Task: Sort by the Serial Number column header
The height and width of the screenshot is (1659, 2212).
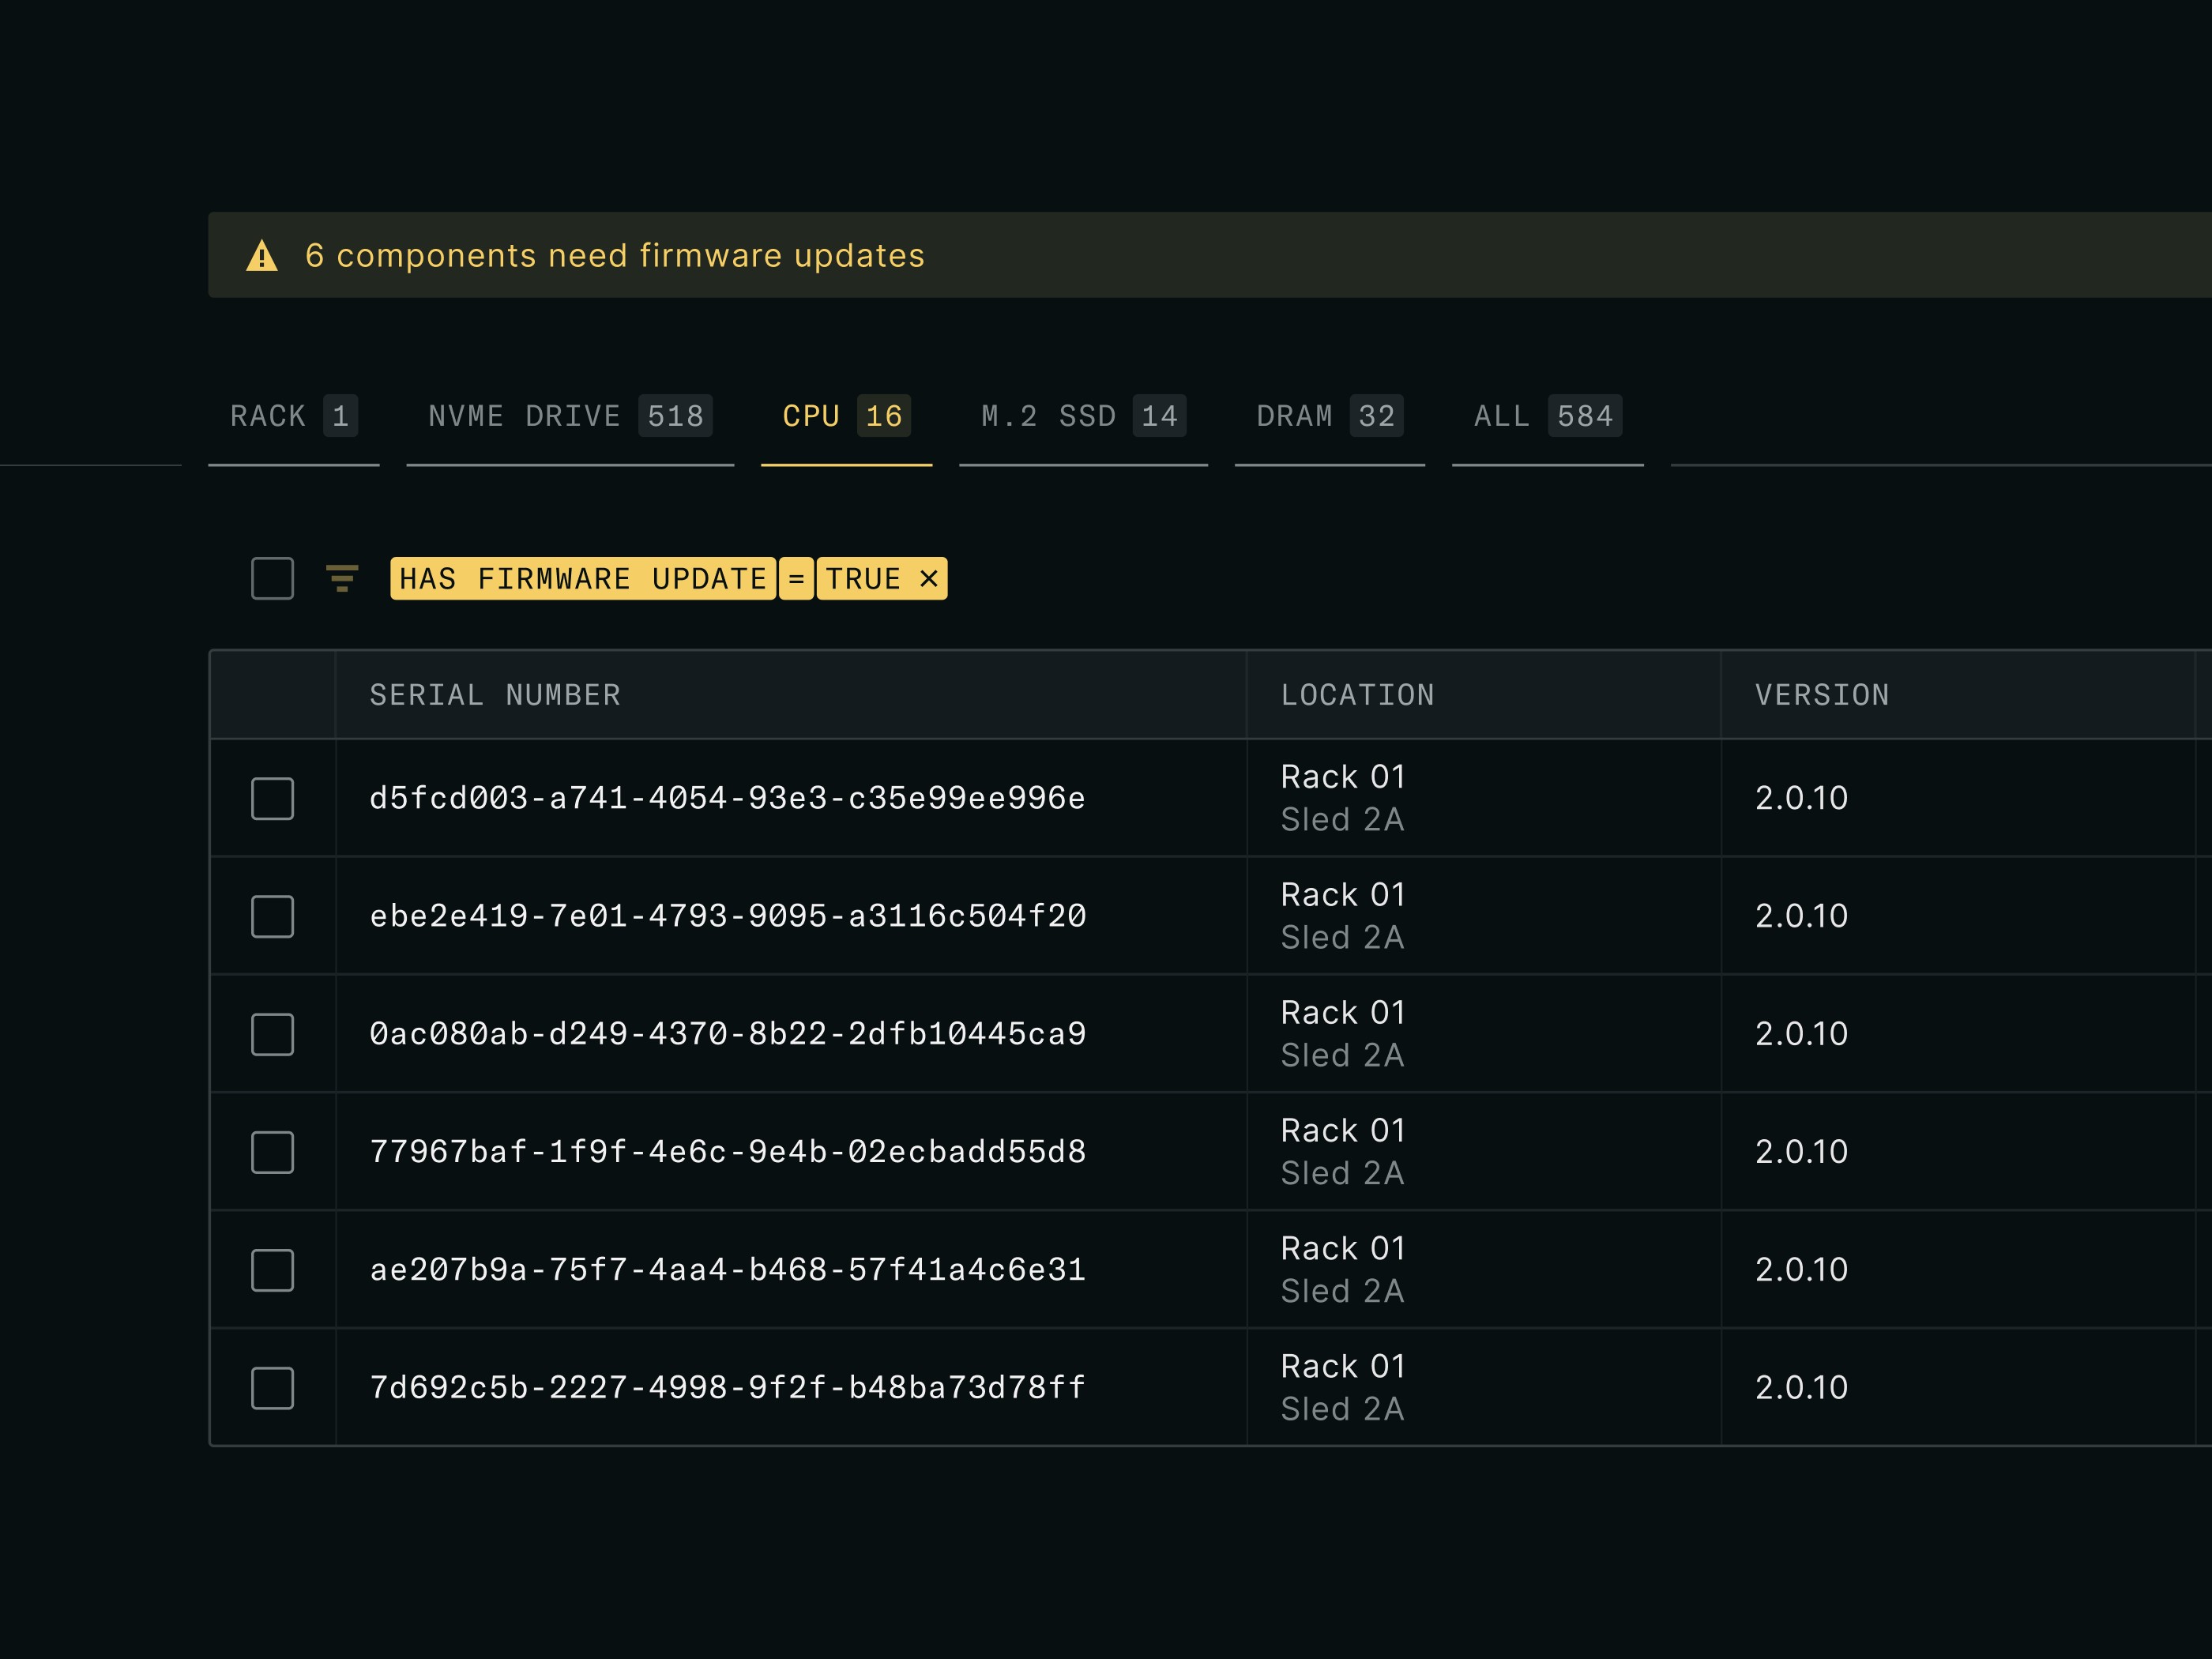Action: [495, 695]
